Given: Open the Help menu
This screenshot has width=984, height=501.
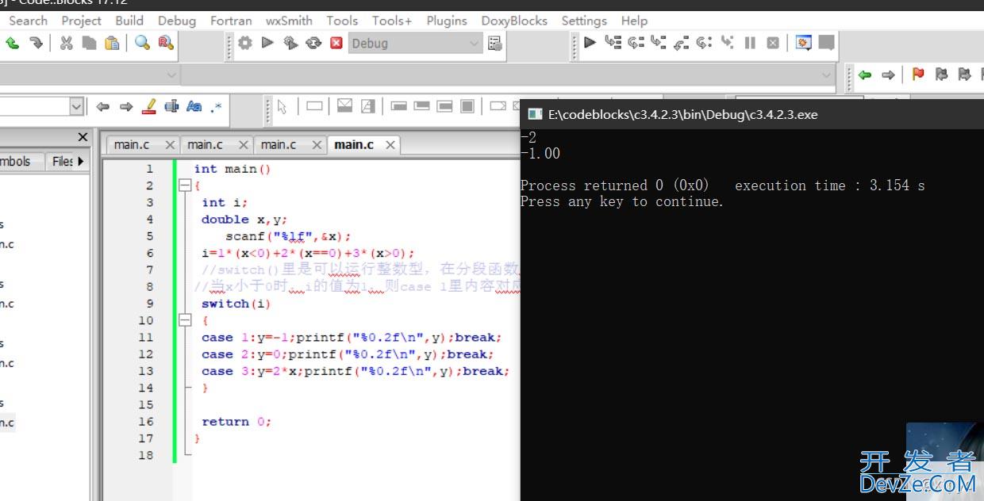Looking at the screenshot, I should pos(634,21).
